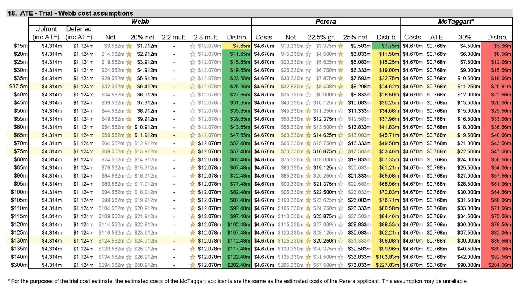The image size is (523, 293).
Task: Click the gold star beside $9.562m
Action: tap(129, 46)
